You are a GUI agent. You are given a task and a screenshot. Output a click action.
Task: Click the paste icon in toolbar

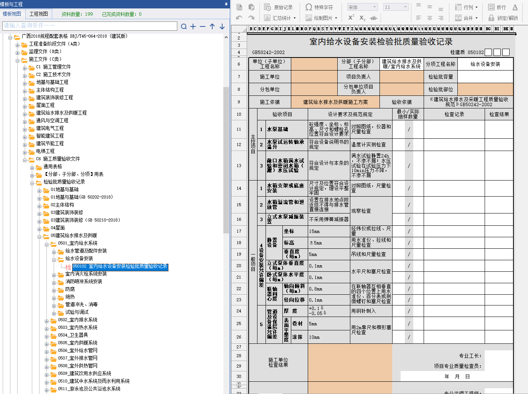(252, 7)
